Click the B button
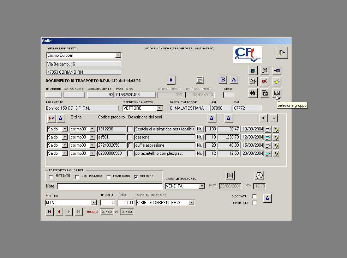The height and width of the screenshot is (258, 347). pos(223,80)
